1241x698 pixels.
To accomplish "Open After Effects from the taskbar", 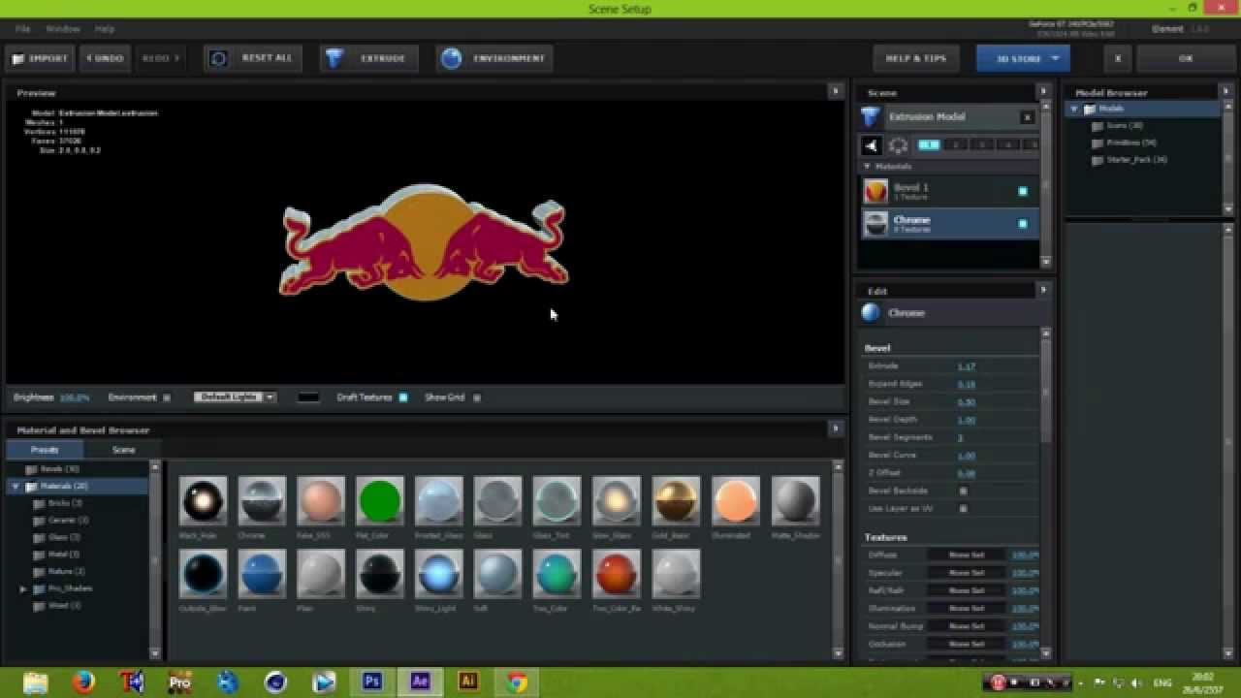I will [420, 682].
